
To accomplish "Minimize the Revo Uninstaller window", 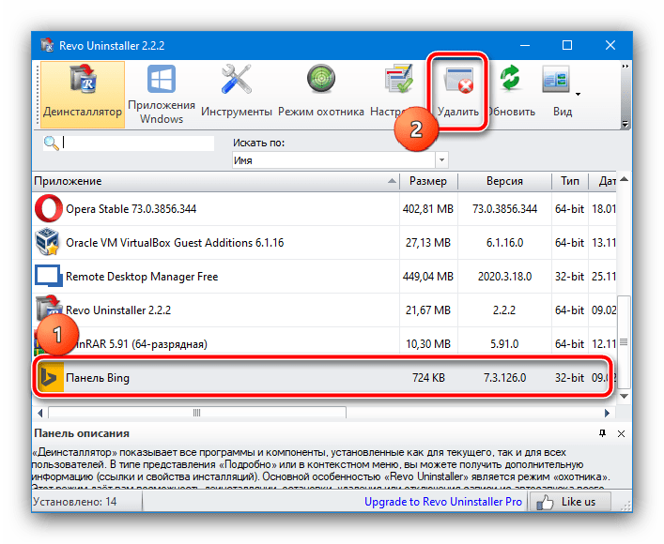I will click(x=525, y=45).
